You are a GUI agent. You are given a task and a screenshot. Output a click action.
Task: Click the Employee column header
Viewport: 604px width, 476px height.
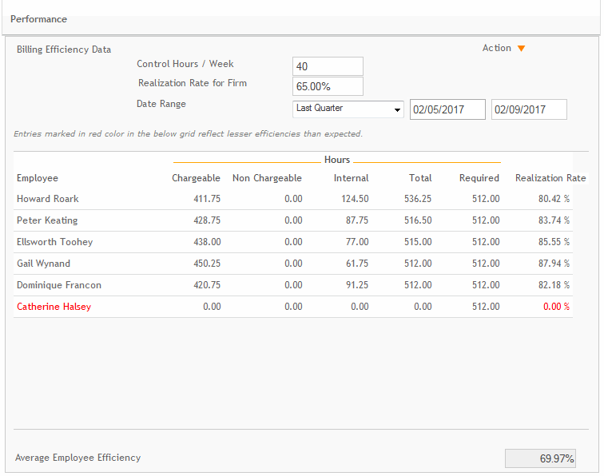coord(38,178)
